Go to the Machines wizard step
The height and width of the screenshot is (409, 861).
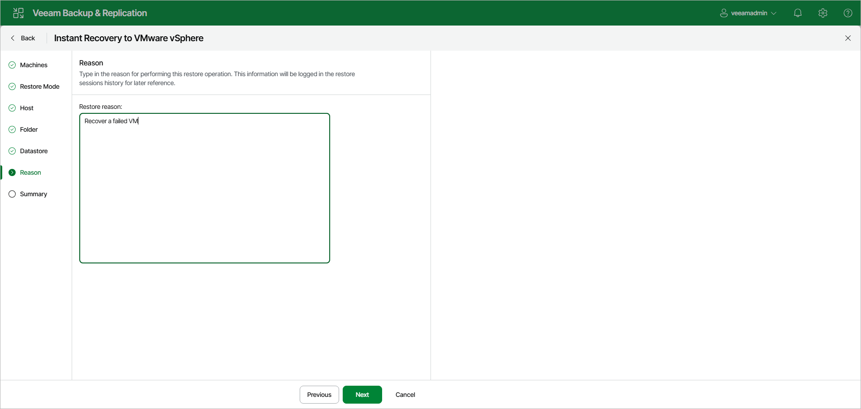34,65
